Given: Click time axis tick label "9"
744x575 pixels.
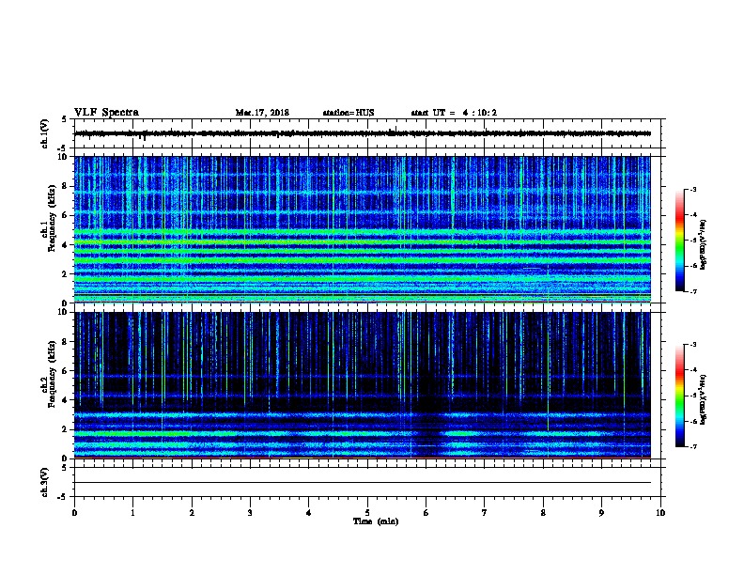Looking at the screenshot, I should pyautogui.click(x=601, y=512).
